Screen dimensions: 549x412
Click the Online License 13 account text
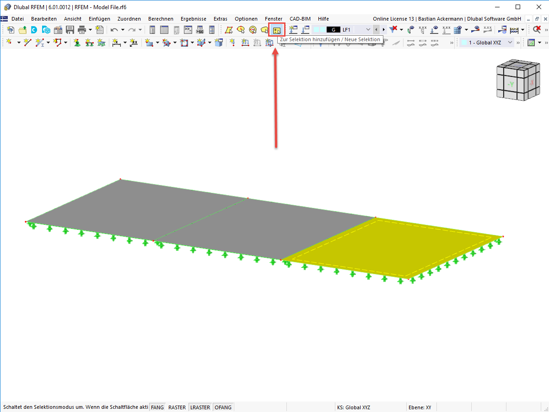[447, 19]
